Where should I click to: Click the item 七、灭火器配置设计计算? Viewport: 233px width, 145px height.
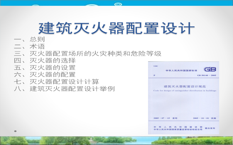pos(57,82)
